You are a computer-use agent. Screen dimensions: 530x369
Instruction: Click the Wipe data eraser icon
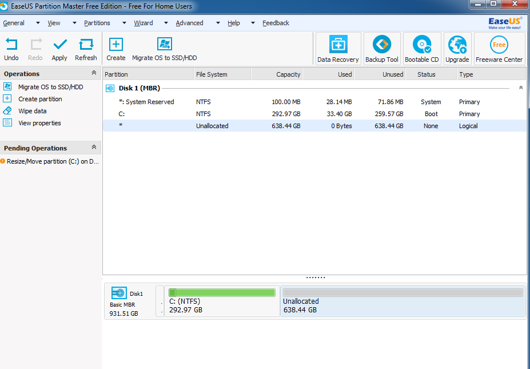click(x=7, y=110)
